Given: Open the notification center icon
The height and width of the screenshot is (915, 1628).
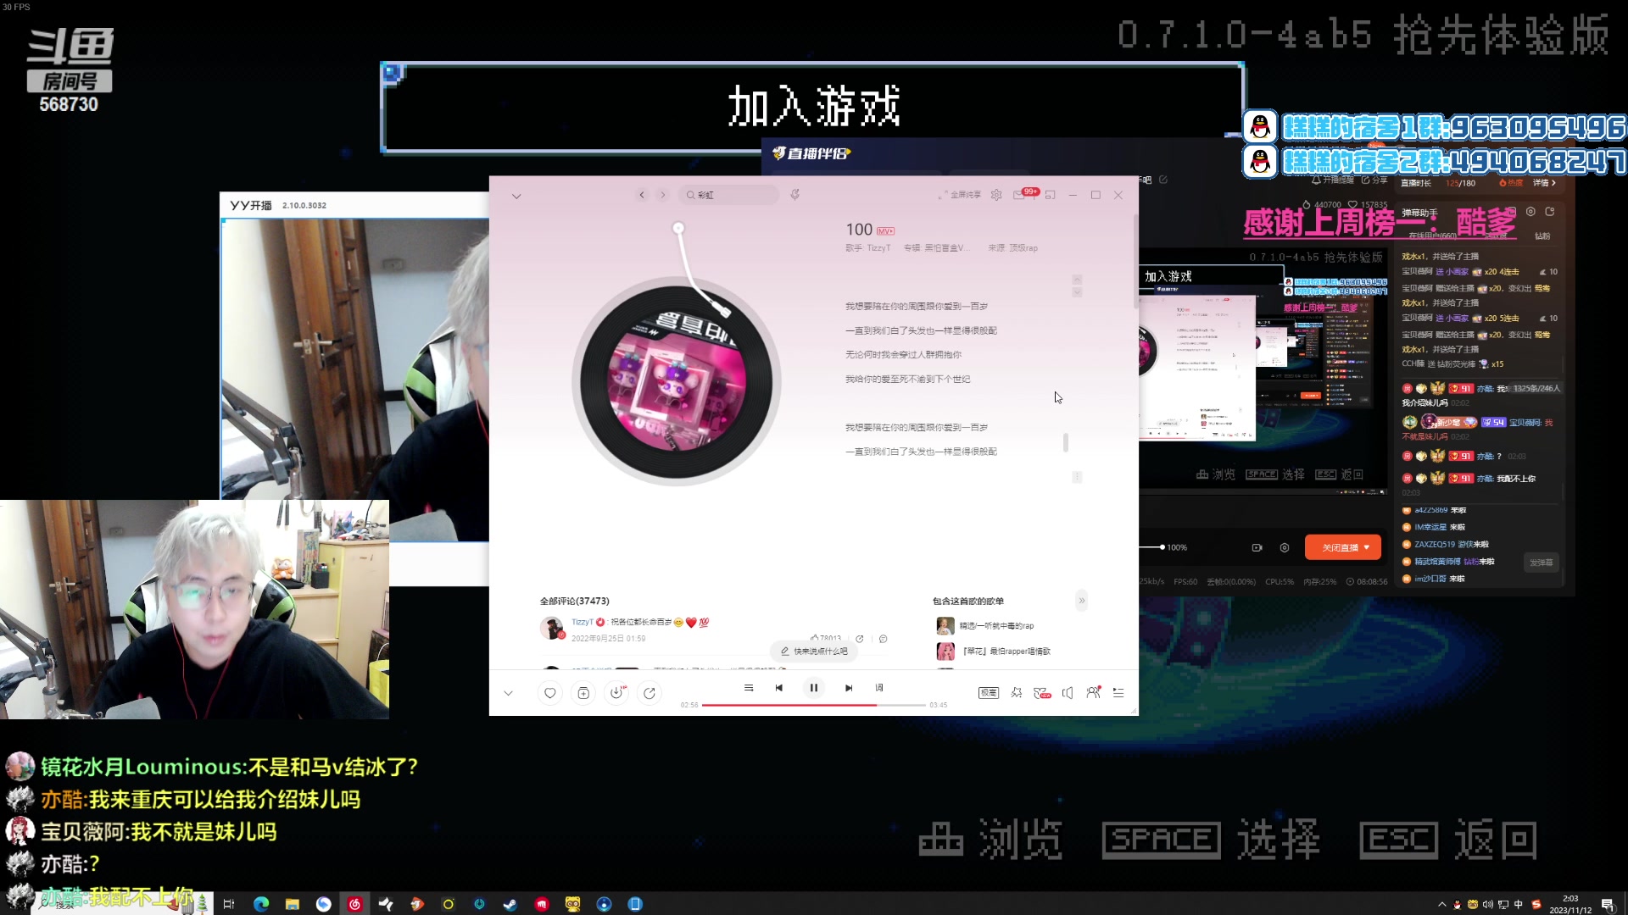Looking at the screenshot, I should pos(1608,905).
